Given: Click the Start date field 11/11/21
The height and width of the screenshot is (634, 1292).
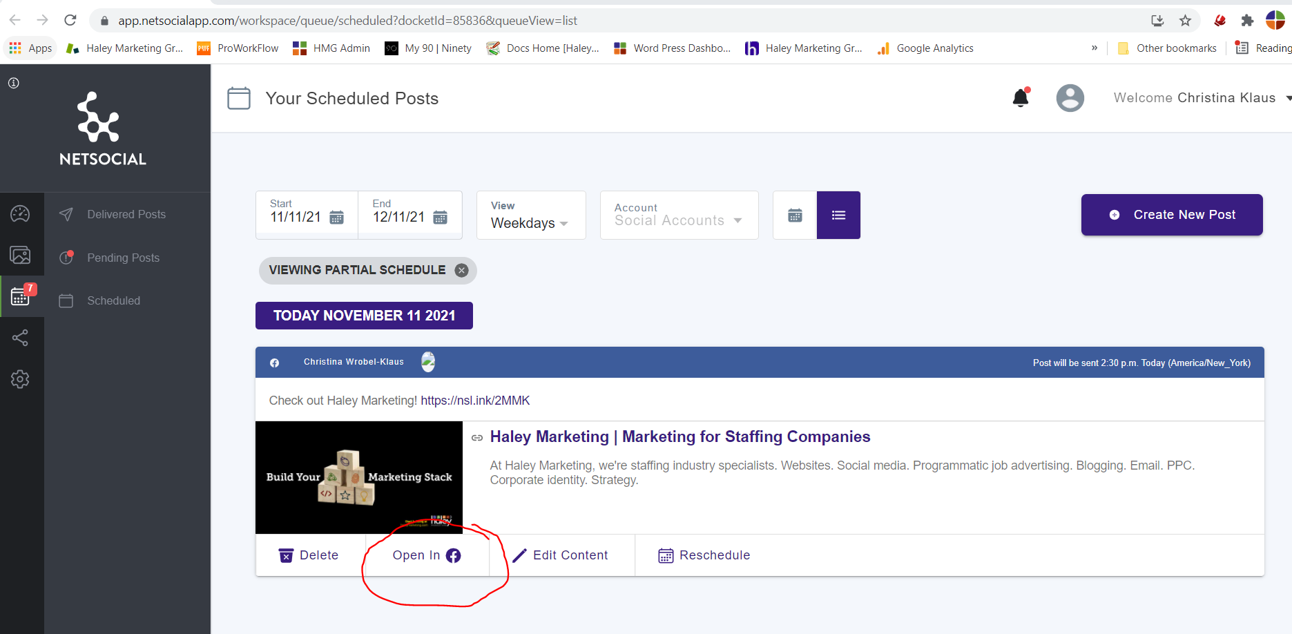Looking at the screenshot, I should pyautogui.click(x=296, y=217).
